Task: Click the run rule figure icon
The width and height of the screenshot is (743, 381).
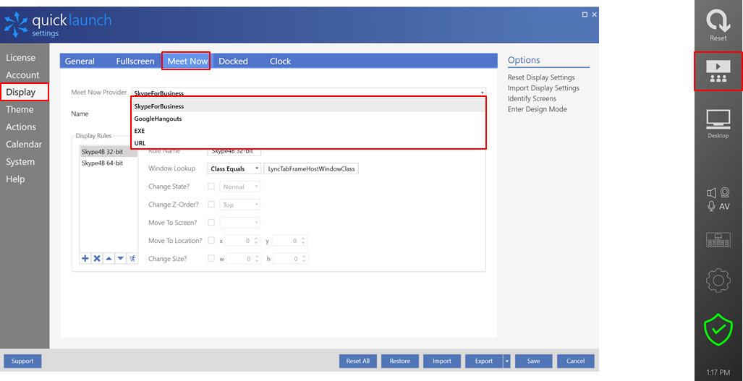Action: [132, 258]
